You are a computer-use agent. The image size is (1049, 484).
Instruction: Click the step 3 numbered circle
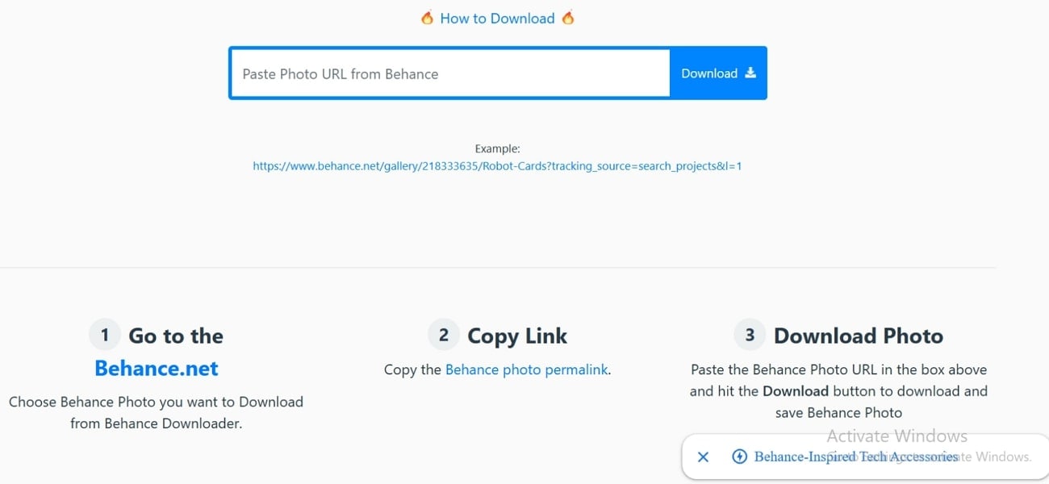tap(750, 333)
